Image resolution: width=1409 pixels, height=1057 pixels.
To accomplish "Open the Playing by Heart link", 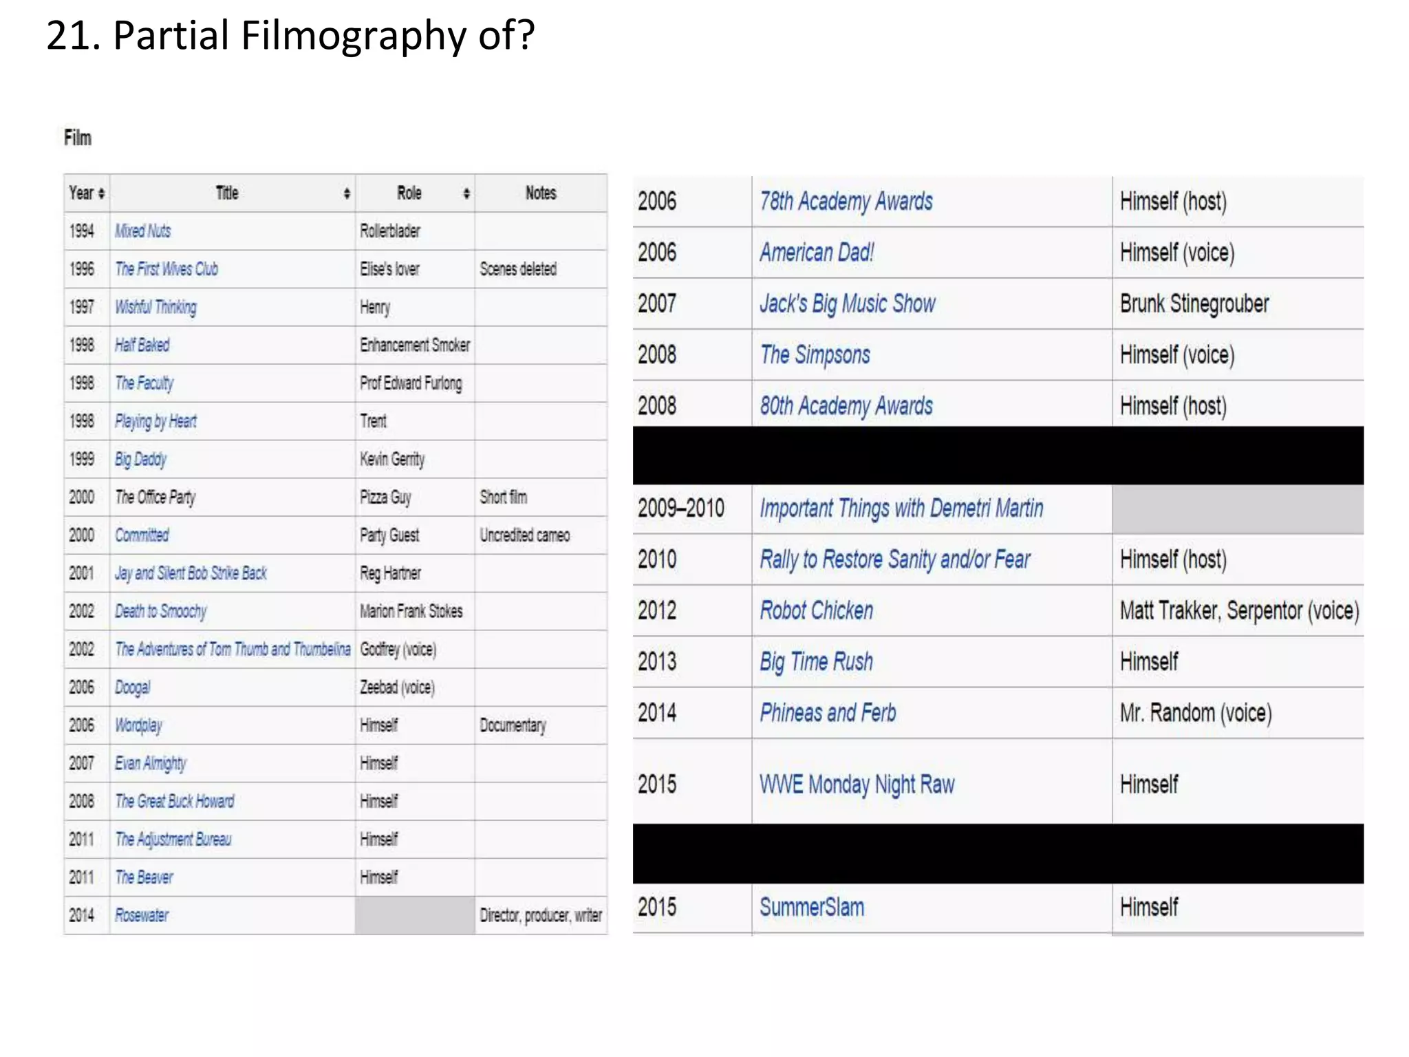I will 155,421.
